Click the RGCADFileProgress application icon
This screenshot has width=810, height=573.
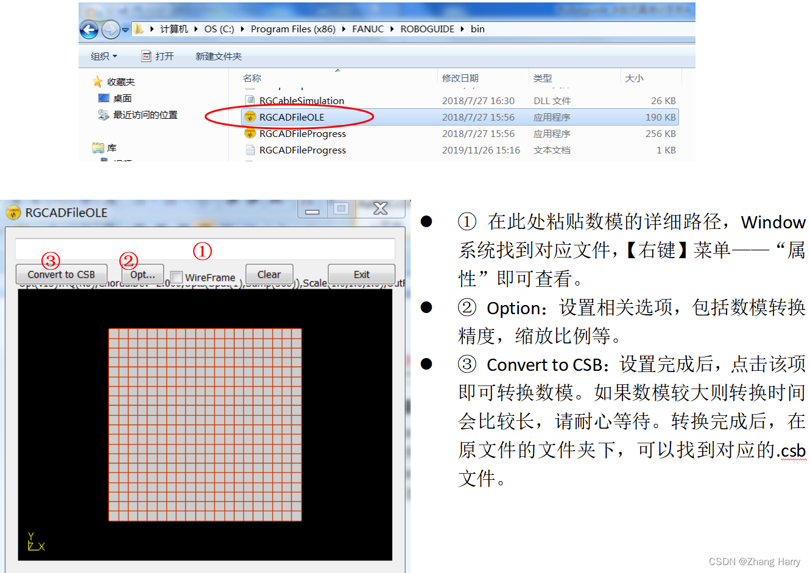[x=250, y=133]
